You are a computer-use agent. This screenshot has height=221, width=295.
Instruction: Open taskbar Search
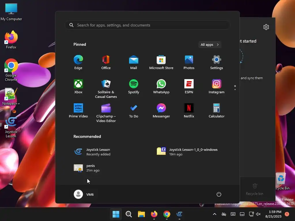[129, 214]
